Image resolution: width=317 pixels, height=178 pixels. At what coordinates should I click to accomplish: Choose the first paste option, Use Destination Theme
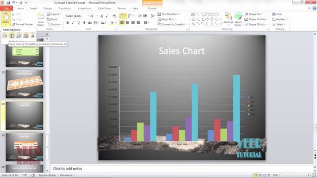point(5,36)
